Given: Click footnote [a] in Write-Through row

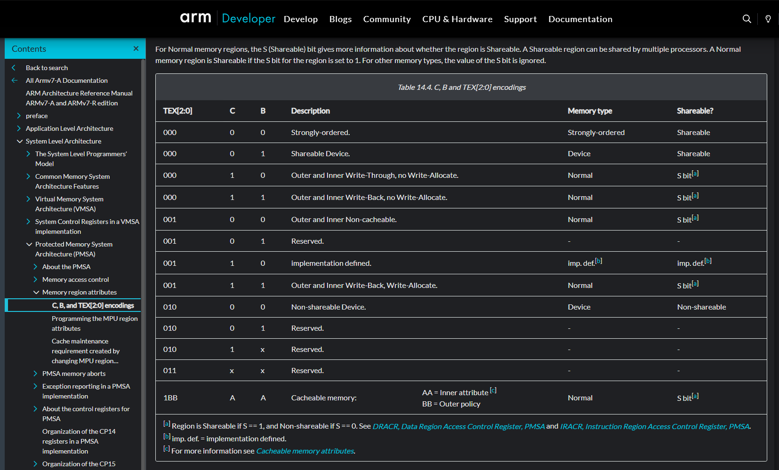Looking at the screenshot, I should tap(695, 173).
